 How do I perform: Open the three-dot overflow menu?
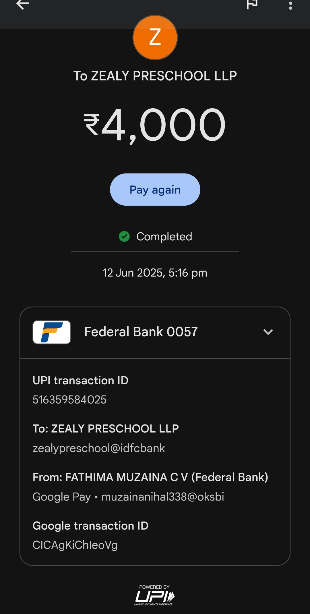(290, 5)
